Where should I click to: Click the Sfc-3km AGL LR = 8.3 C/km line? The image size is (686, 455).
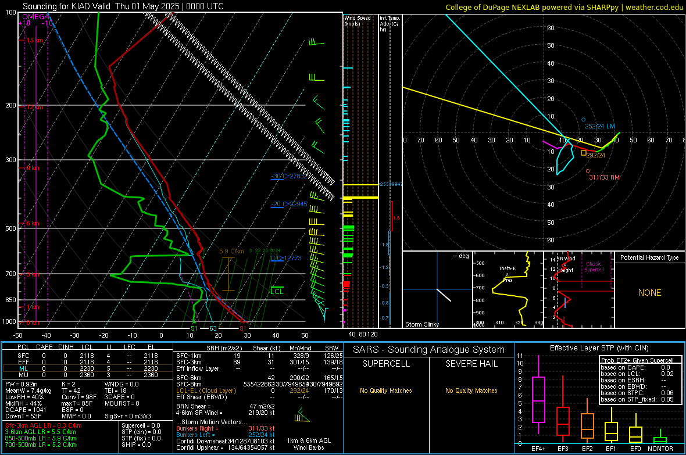[44, 425]
